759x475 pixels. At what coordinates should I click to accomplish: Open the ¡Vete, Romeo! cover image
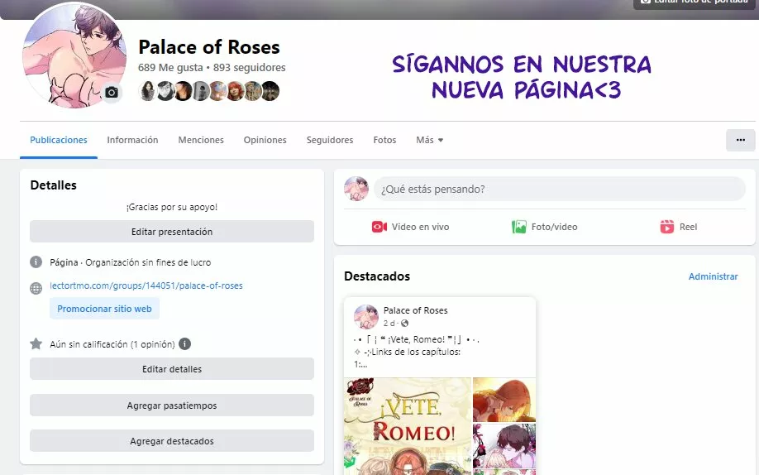[x=407, y=426]
